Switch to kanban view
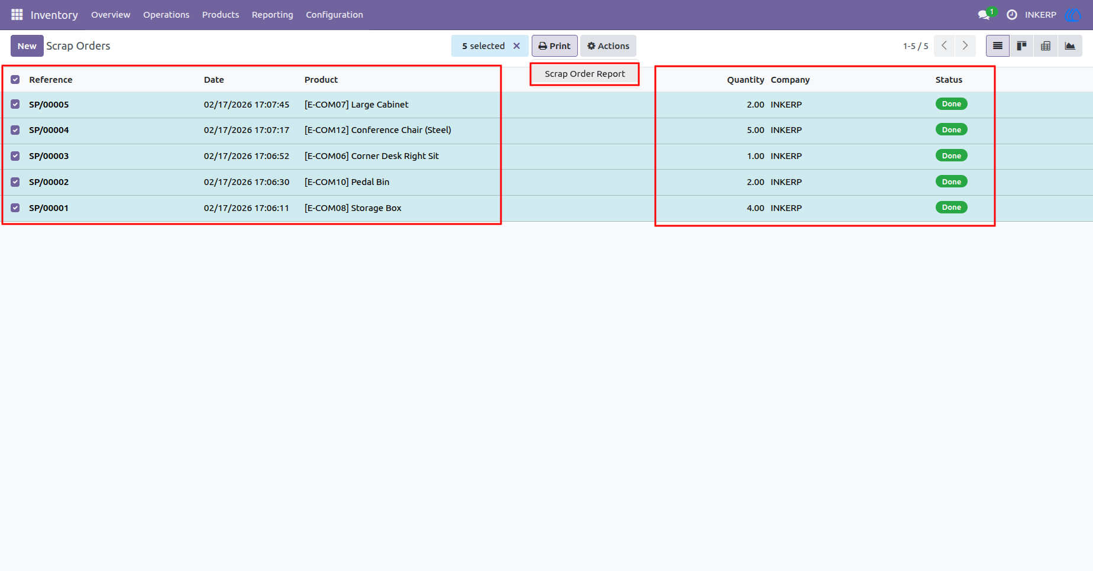 1021,46
